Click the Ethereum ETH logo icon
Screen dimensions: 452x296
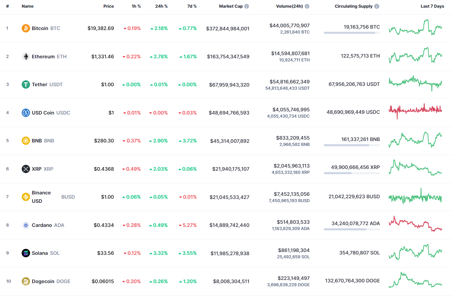25,56
